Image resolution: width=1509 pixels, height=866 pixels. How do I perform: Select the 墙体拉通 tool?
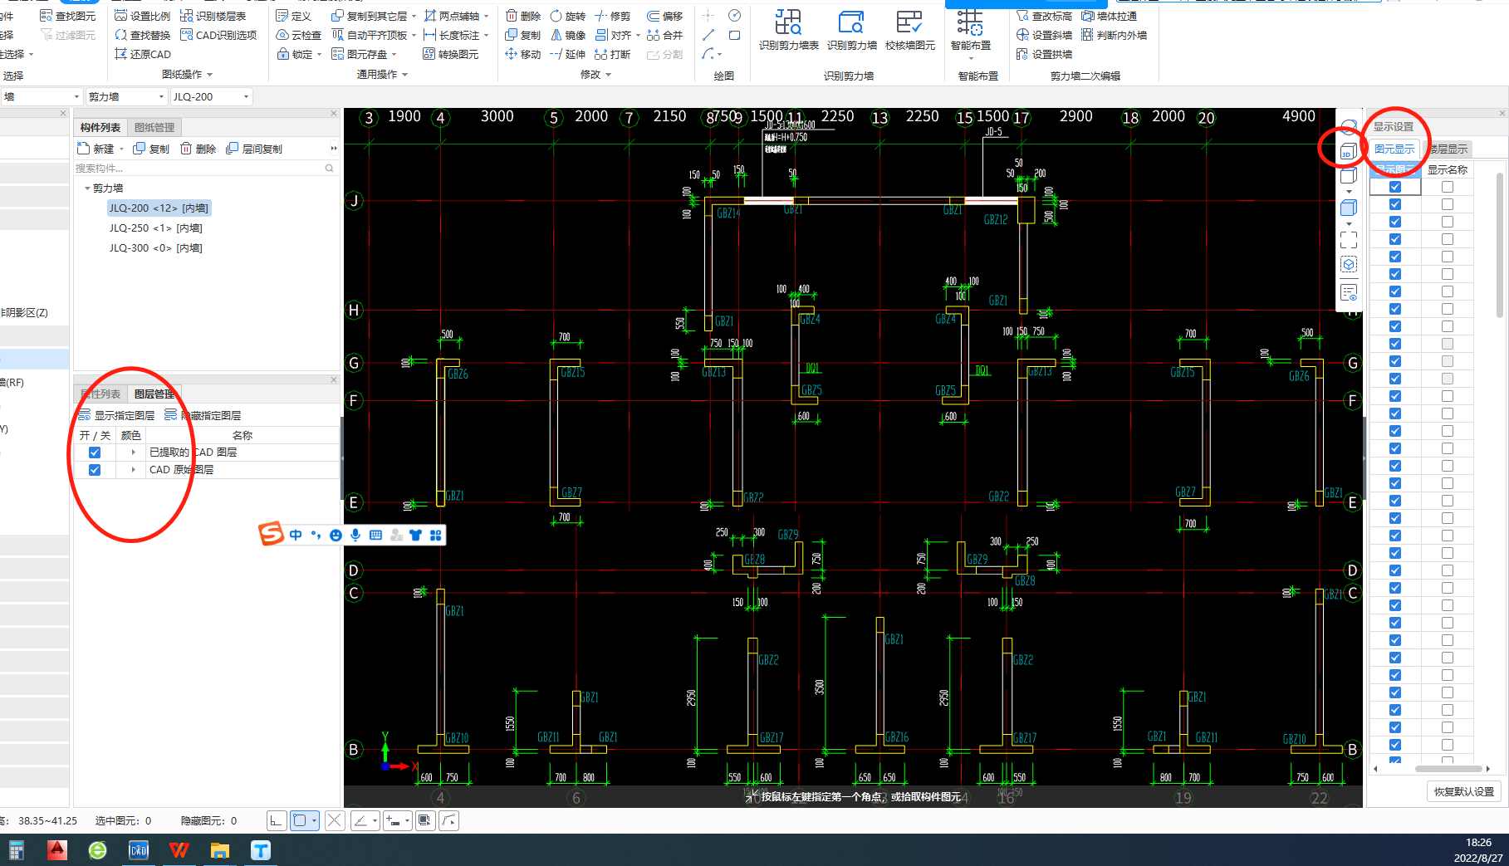click(x=1109, y=16)
